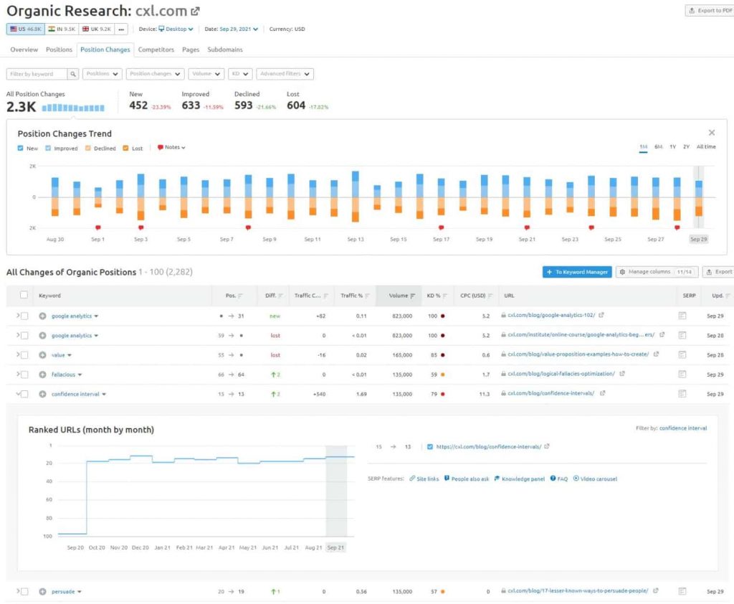Toggle the confidence-intervals URL checkbox in Ranked URLs
The image size is (734, 604).
(x=430, y=447)
